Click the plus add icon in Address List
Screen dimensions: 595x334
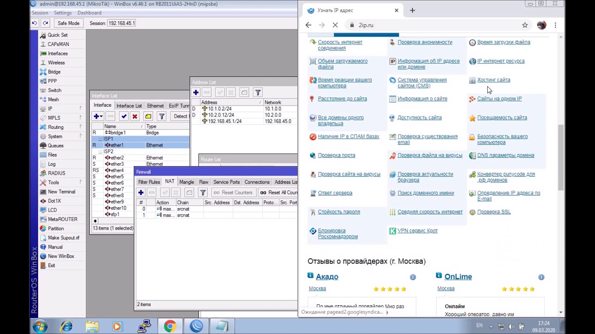pyautogui.click(x=196, y=92)
